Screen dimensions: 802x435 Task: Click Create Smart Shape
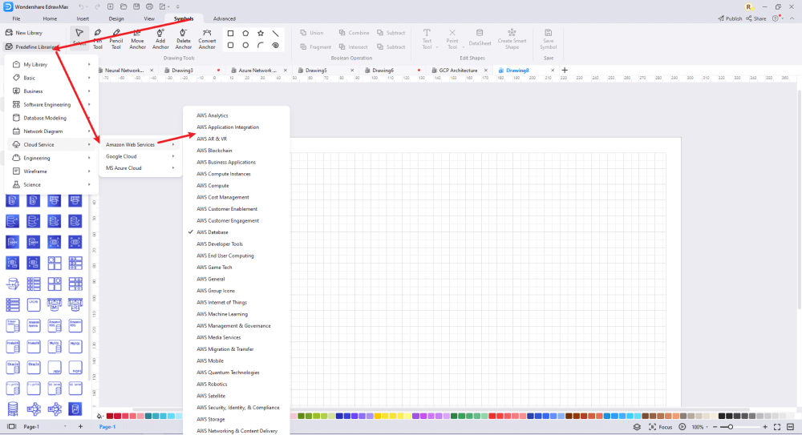pyautogui.click(x=512, y=38)
